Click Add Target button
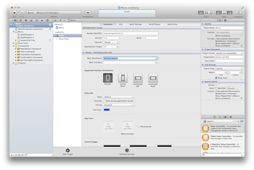254x170 pixels. tap(68, 152)
